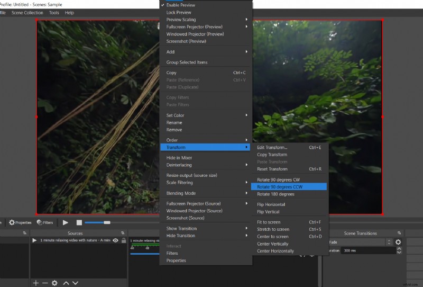Move source down with the down arrow
Viewport: 423px width, 287px height.
click(75, 283)
